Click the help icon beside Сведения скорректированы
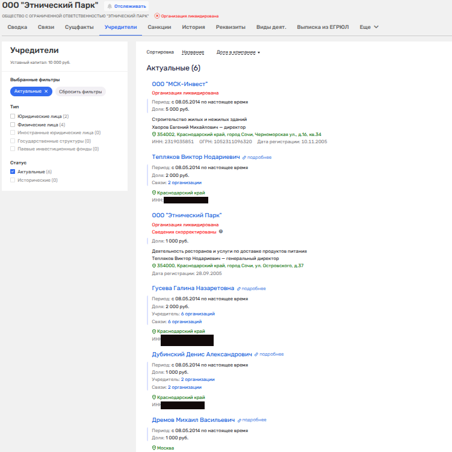This screenshot has height=452, width=452. tap(221, 231)
